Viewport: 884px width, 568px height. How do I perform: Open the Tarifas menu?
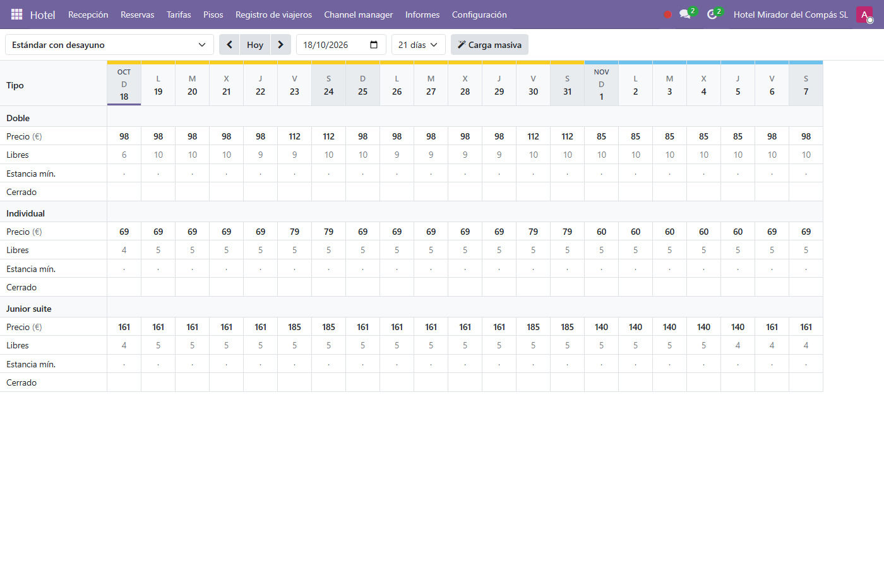click(179, 15)
